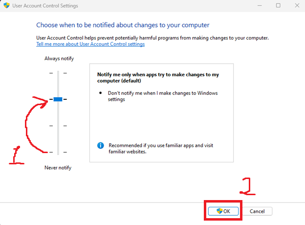This screenshot has width=305, height=225.
Task: Click the OK button with shield
Action: point(223,211)
